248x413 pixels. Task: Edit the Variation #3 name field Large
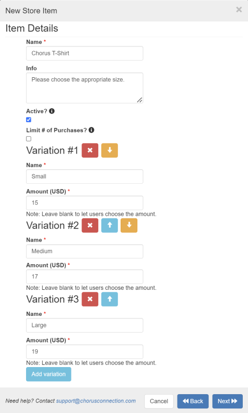pos(85,325)
